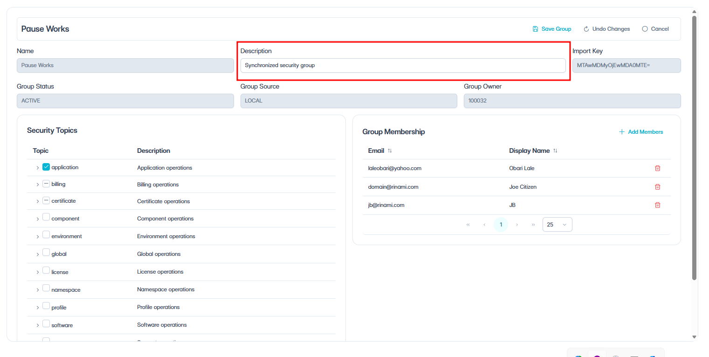Screen dimensions: 709x357
Task: Toggle the billing topic checkbox
Action: [46, 184]
